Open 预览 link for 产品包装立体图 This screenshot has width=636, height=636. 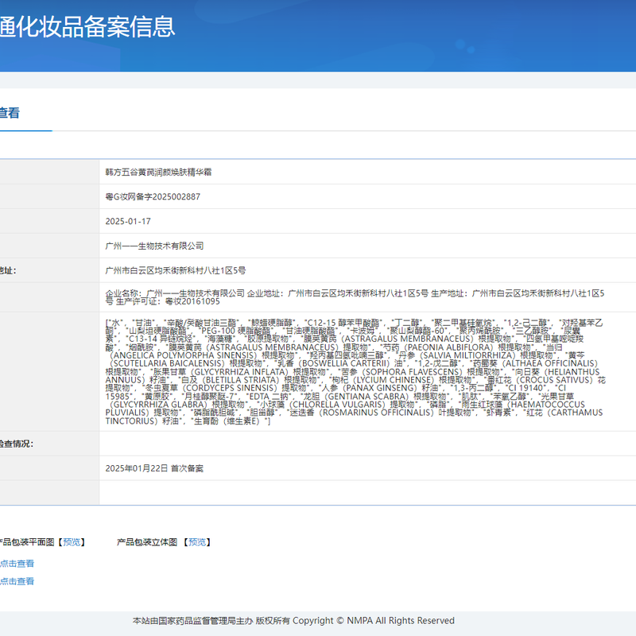[199, 542]
